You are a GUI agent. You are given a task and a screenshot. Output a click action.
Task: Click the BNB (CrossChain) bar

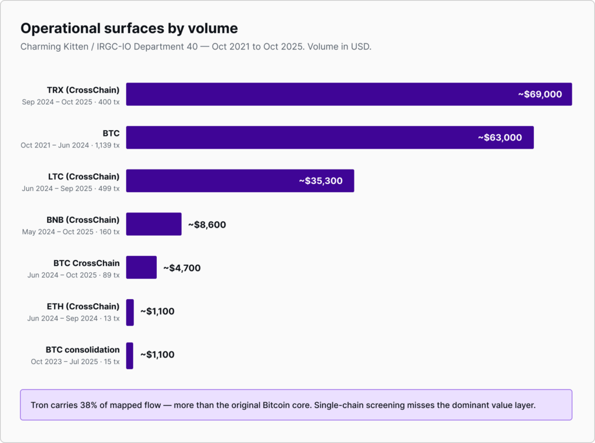point(153,224)
